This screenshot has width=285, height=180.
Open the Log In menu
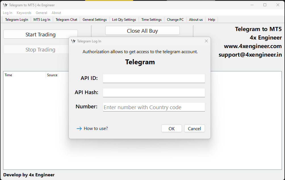click(7, 13)
